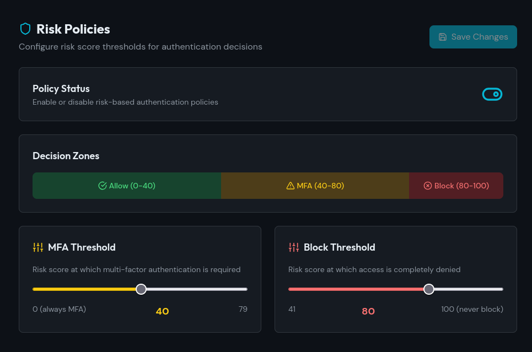This screenshot has width=532, height=352.
Task: Click the sliders icon next to Block Threshold
Action: tap(293, 247)
